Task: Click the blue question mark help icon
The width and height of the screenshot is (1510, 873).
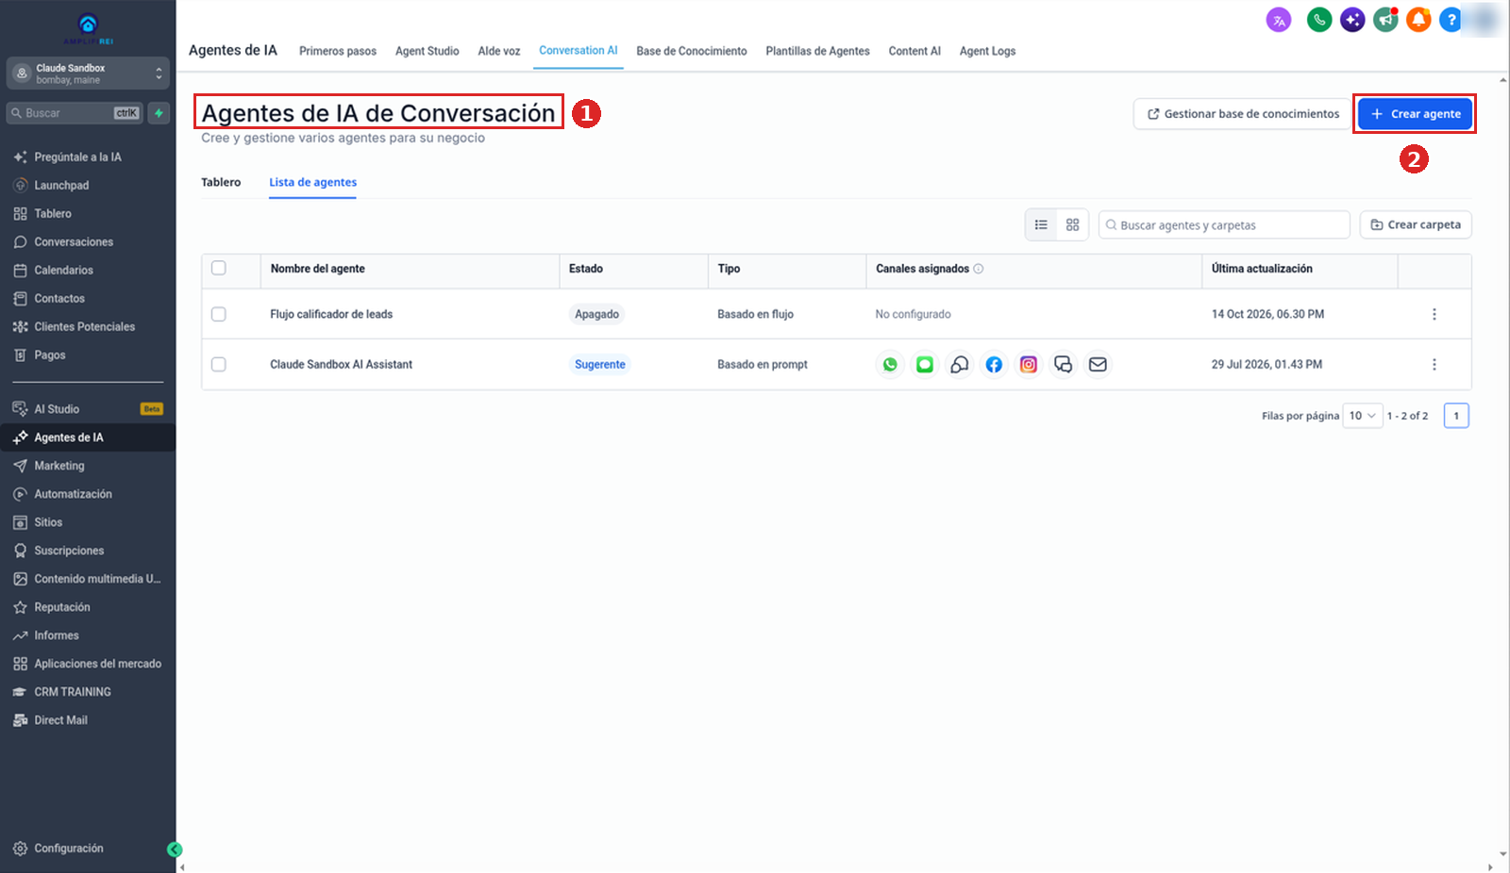Action: (x=1451, y=20)
